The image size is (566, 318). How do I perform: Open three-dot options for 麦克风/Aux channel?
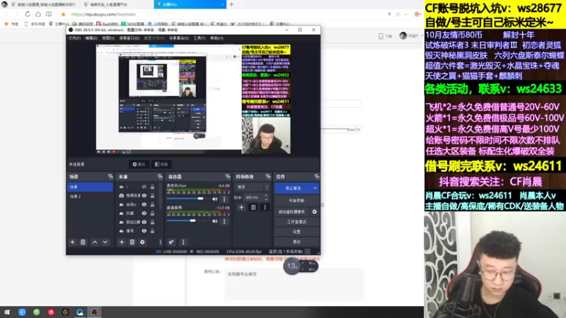pos(224,199)
